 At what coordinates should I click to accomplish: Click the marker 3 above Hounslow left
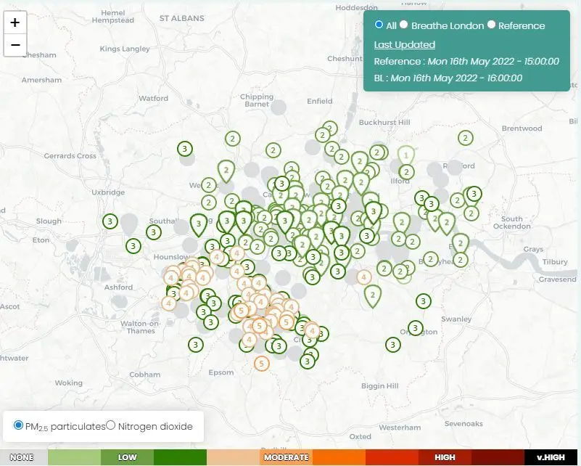[x=133, y=246]
